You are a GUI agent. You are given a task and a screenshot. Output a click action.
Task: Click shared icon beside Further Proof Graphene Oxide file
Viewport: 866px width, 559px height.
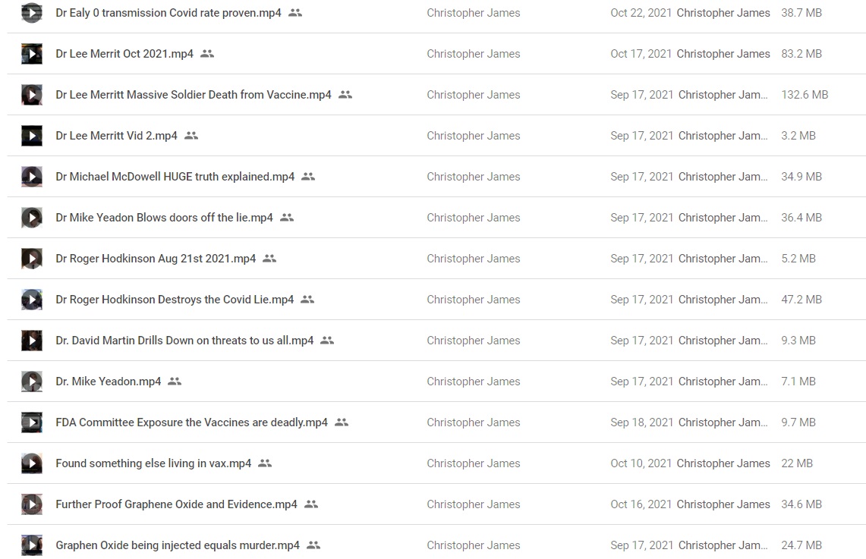[311, 504]
